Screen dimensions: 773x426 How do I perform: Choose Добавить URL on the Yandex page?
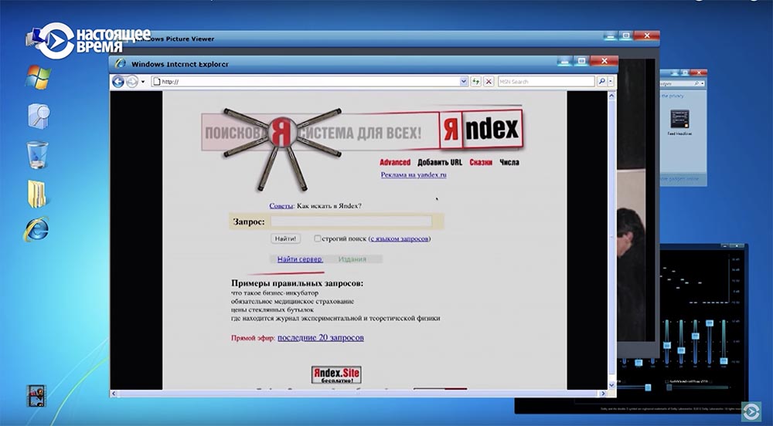coord(440,162)
